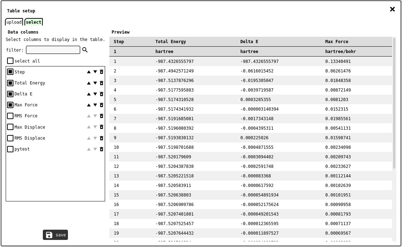Viewport: 402px width, 247px height.
Task: Move Max Force column up
Action: 89,105
